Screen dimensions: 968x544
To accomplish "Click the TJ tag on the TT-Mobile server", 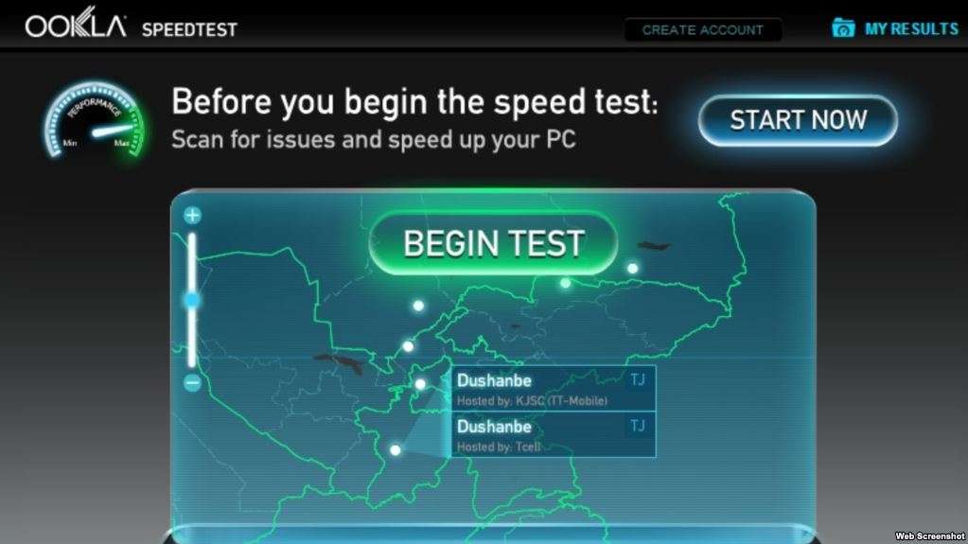I will (x=638, y=379).
